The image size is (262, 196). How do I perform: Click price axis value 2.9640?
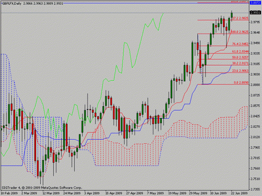click(255, 33)
